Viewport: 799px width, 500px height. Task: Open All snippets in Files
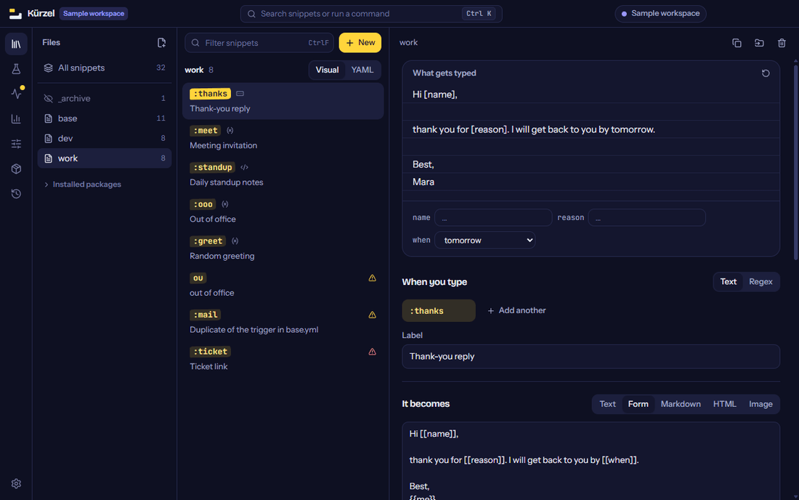coord(105,68)
